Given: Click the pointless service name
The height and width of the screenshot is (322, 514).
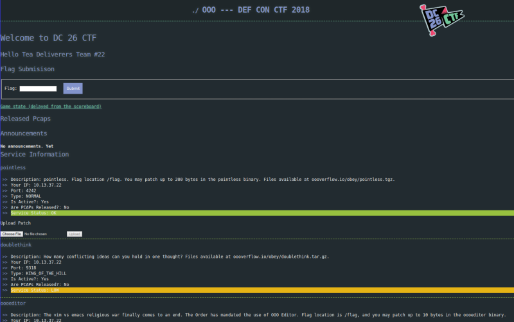Looking at the screenshot, I should pos(13,167).
